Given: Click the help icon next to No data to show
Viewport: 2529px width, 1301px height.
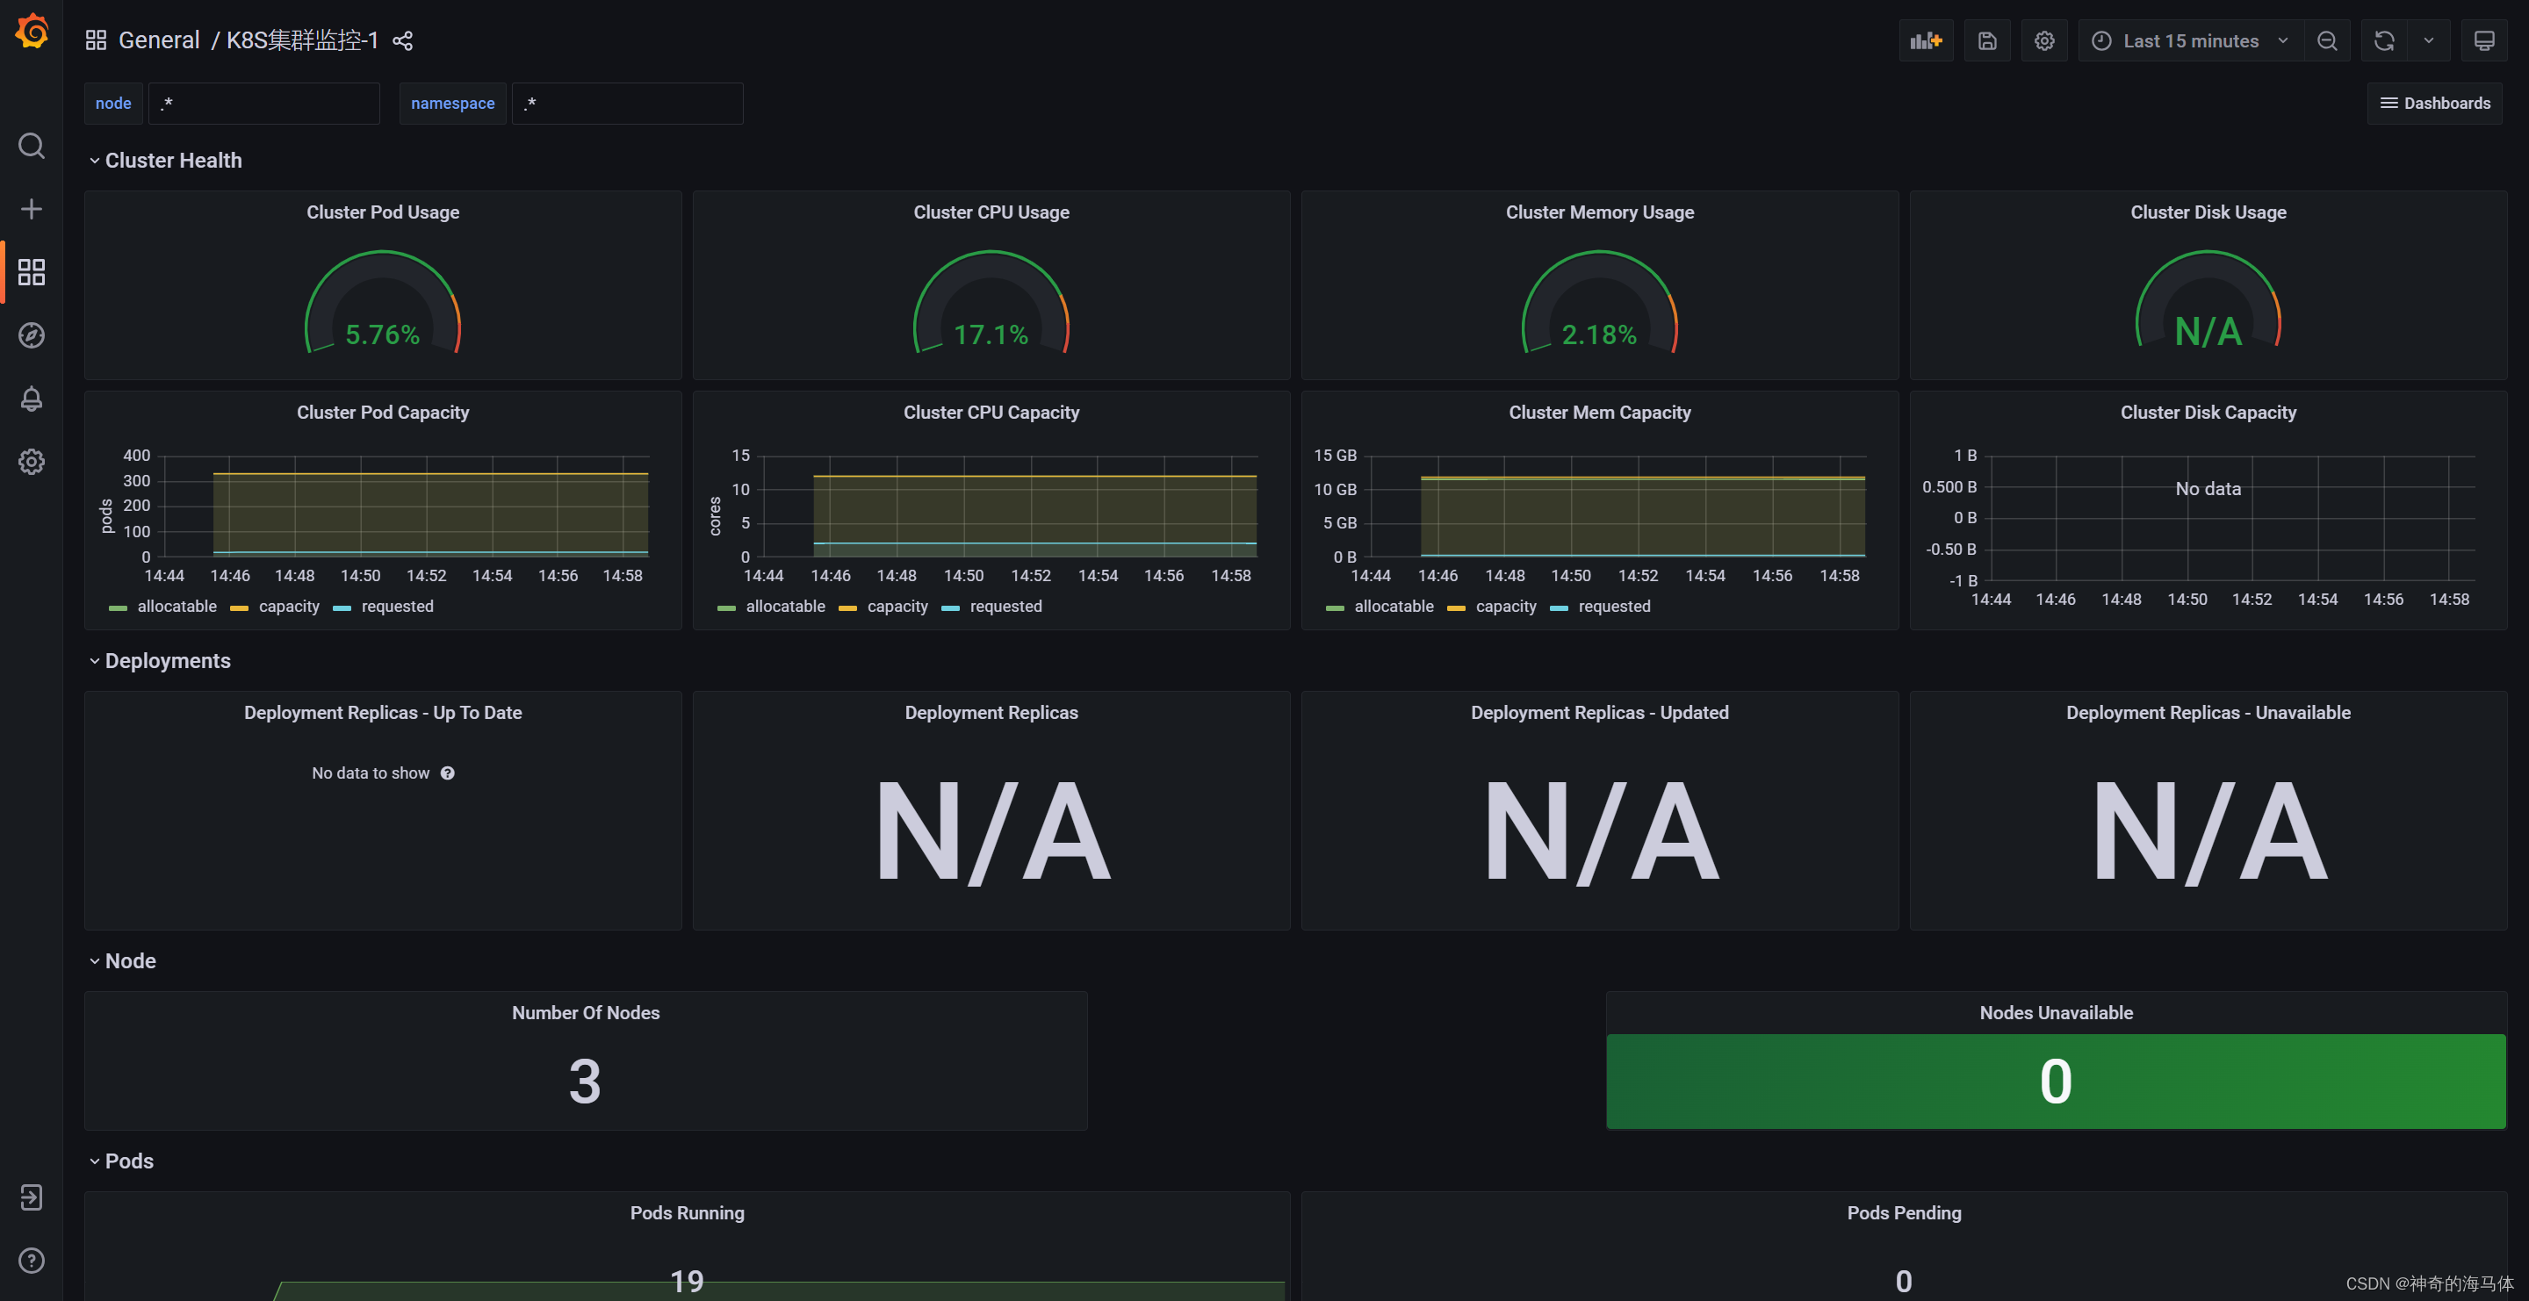Looking at the screenshot, I should (448, 773).
